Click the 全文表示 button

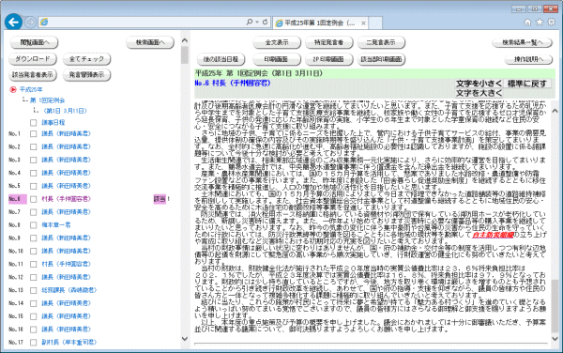click(x=277, y=43)
